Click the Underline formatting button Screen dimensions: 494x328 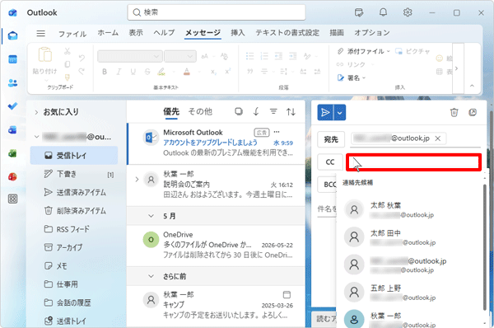tap(133, 72)
